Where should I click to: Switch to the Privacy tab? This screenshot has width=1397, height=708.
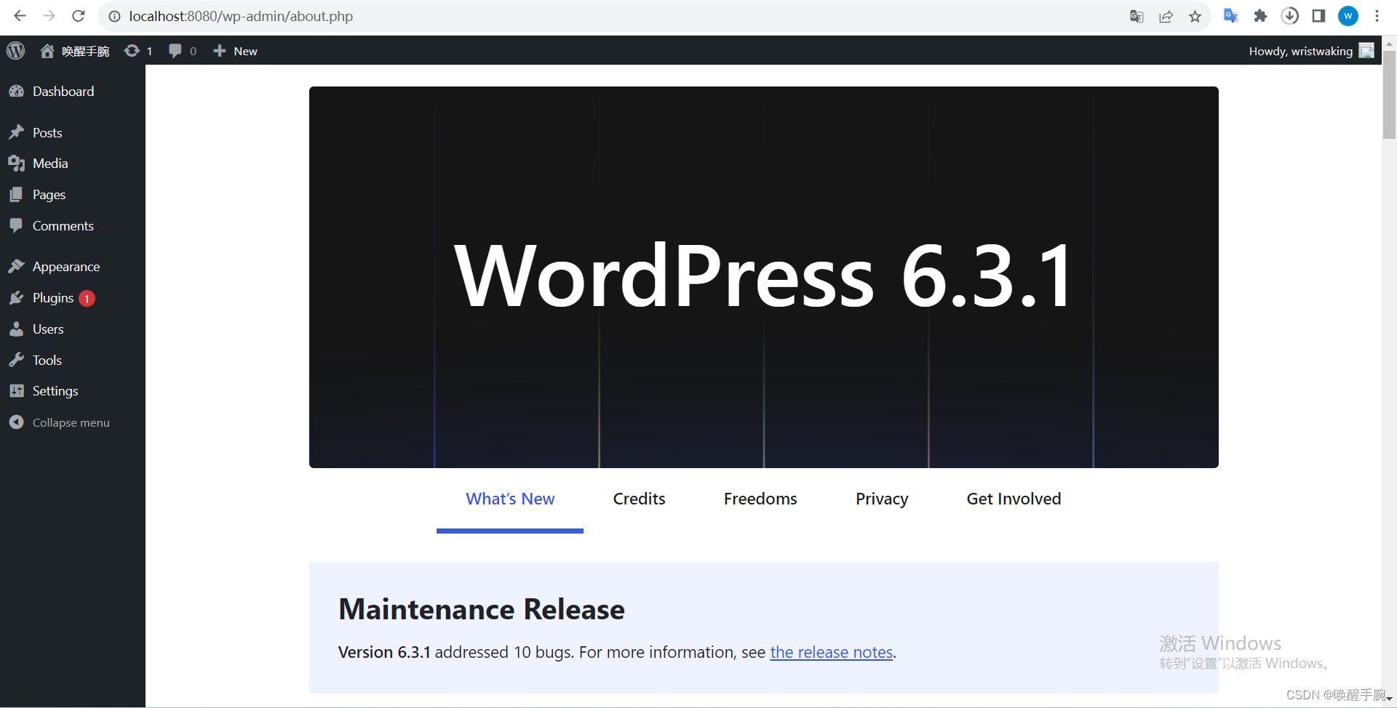coord(882,499)
